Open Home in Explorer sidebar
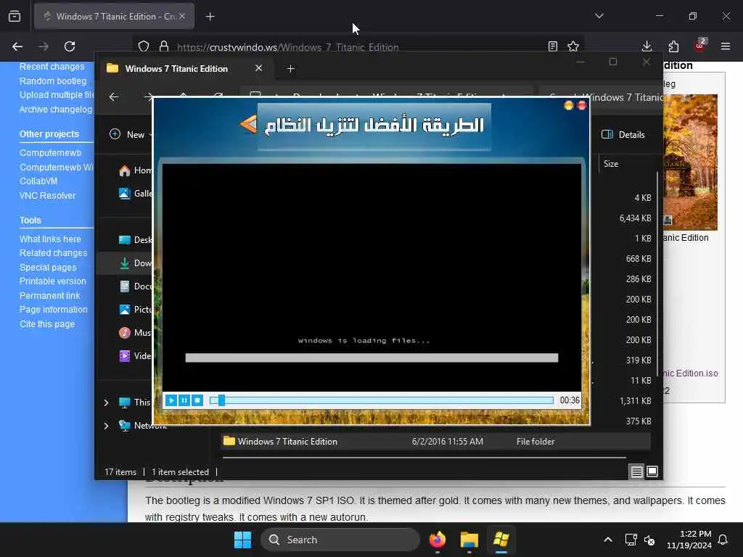743x557 pixels. point(135,170)
